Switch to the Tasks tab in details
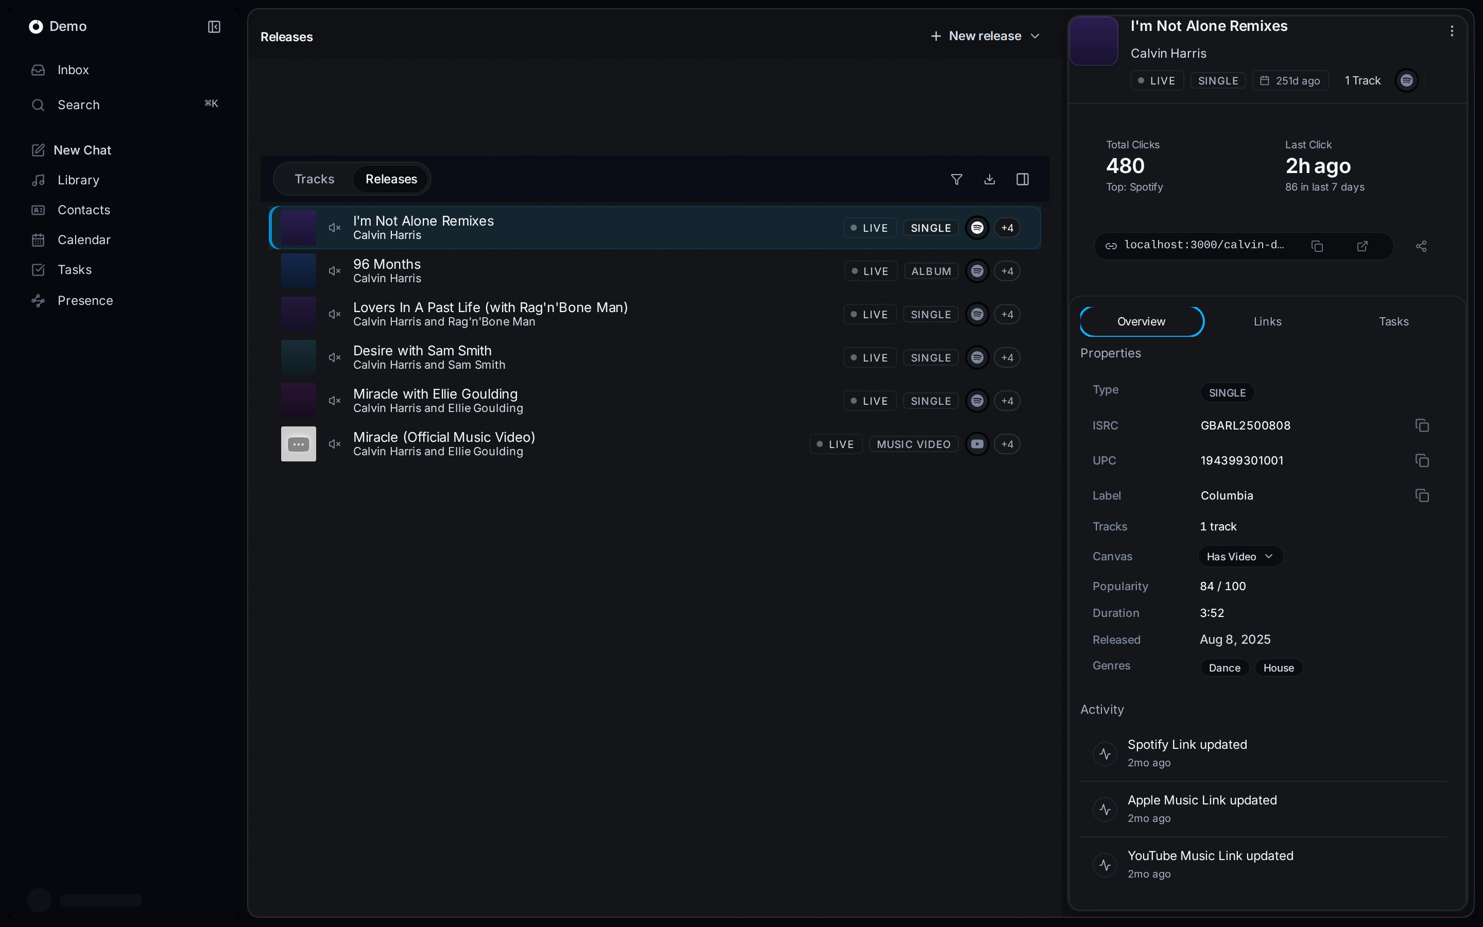The width and height of the screenshot is (1483, 927). (x=1393, y=321)
